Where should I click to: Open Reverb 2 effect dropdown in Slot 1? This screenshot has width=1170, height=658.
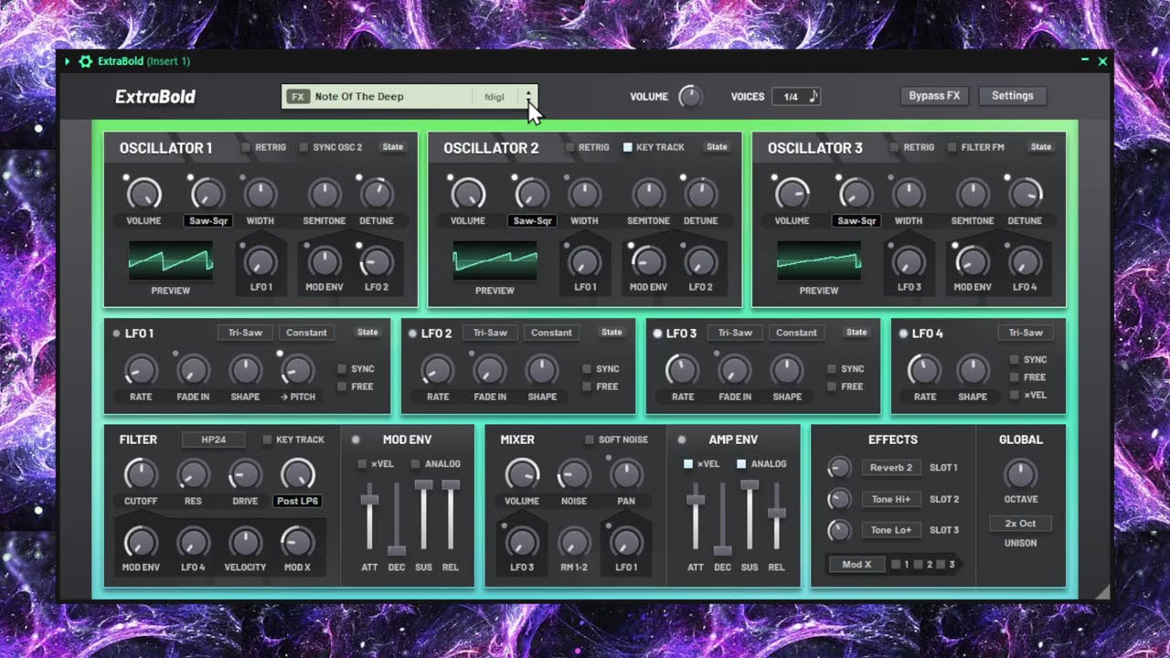point(891,468)
